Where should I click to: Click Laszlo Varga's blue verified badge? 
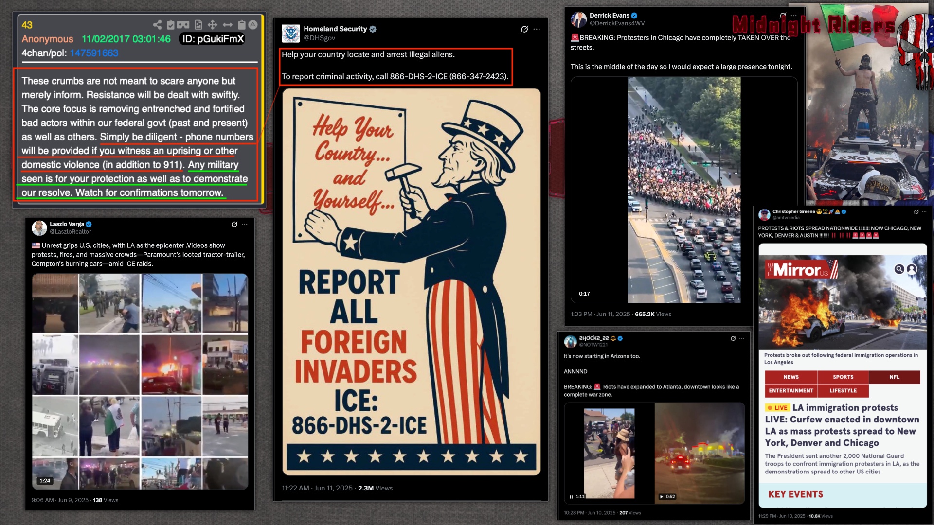click(x=89, y=224)
